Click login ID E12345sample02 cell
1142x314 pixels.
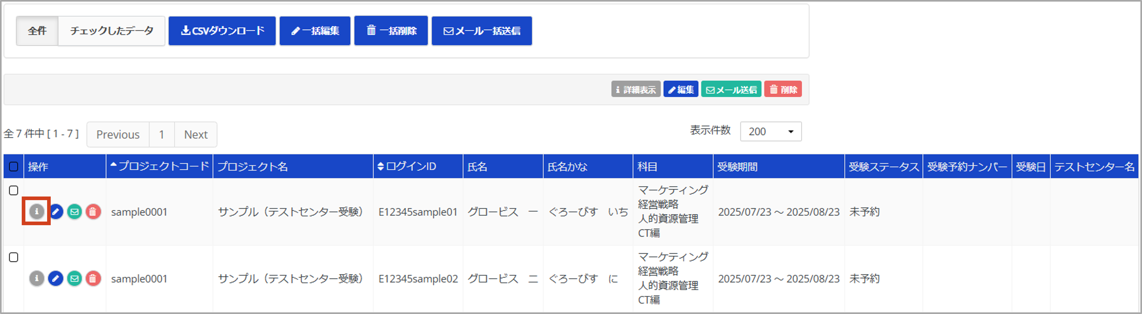click(418, 279)
